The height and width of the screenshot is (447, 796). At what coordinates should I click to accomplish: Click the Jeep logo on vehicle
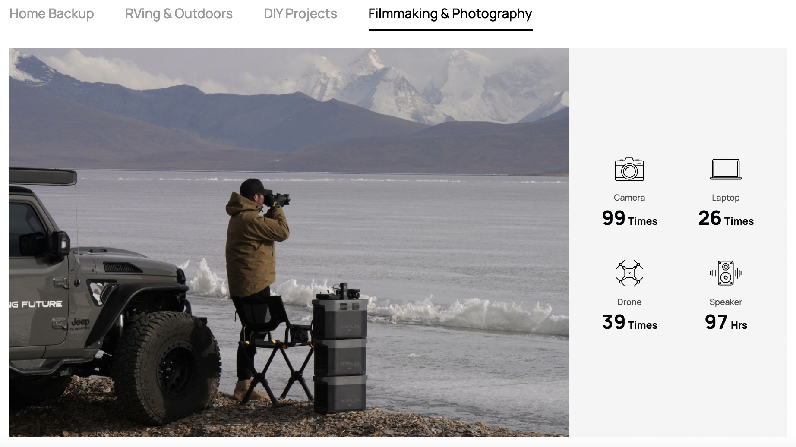tap(80, 322)
